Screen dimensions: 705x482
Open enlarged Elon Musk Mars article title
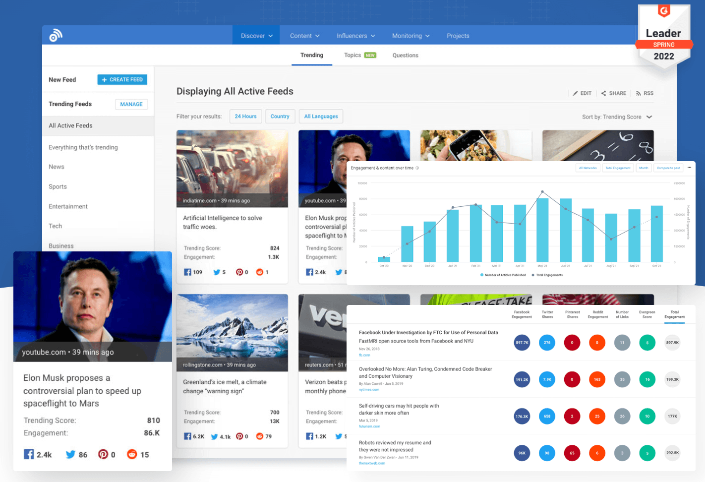(82, 391)
